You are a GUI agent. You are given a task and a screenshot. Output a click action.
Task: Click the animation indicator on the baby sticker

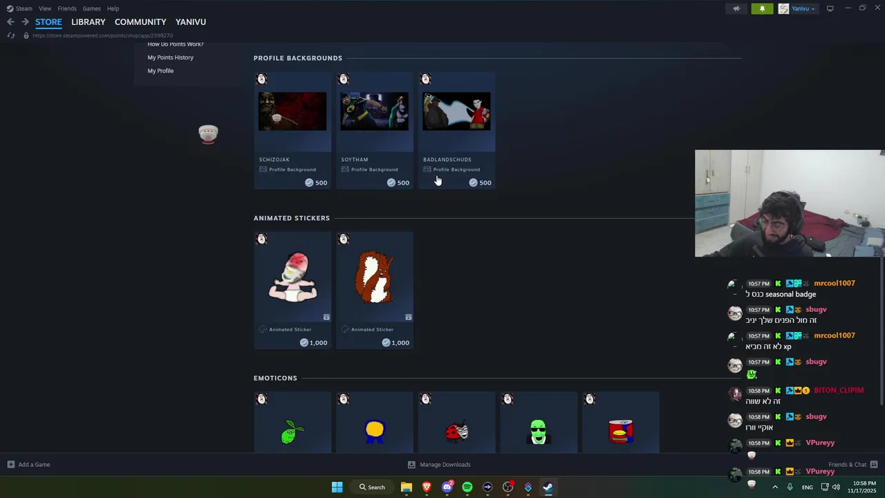tap(326, 317)
